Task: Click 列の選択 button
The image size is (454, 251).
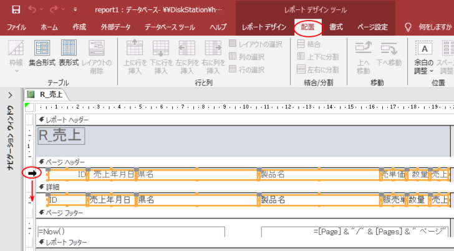Action: pos(247,57)
